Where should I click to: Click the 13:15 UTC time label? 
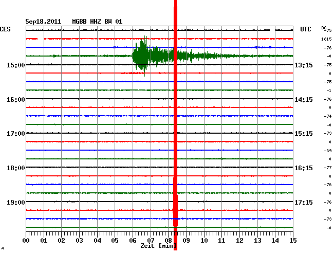pyautogui.click(x=304, y=65)
